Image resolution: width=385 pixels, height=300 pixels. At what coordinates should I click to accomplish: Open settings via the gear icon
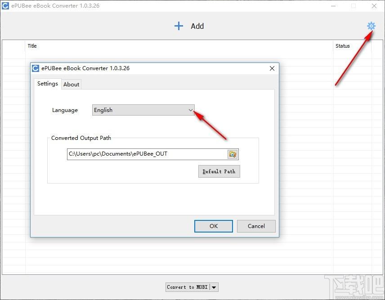click(x=371, y=26)
